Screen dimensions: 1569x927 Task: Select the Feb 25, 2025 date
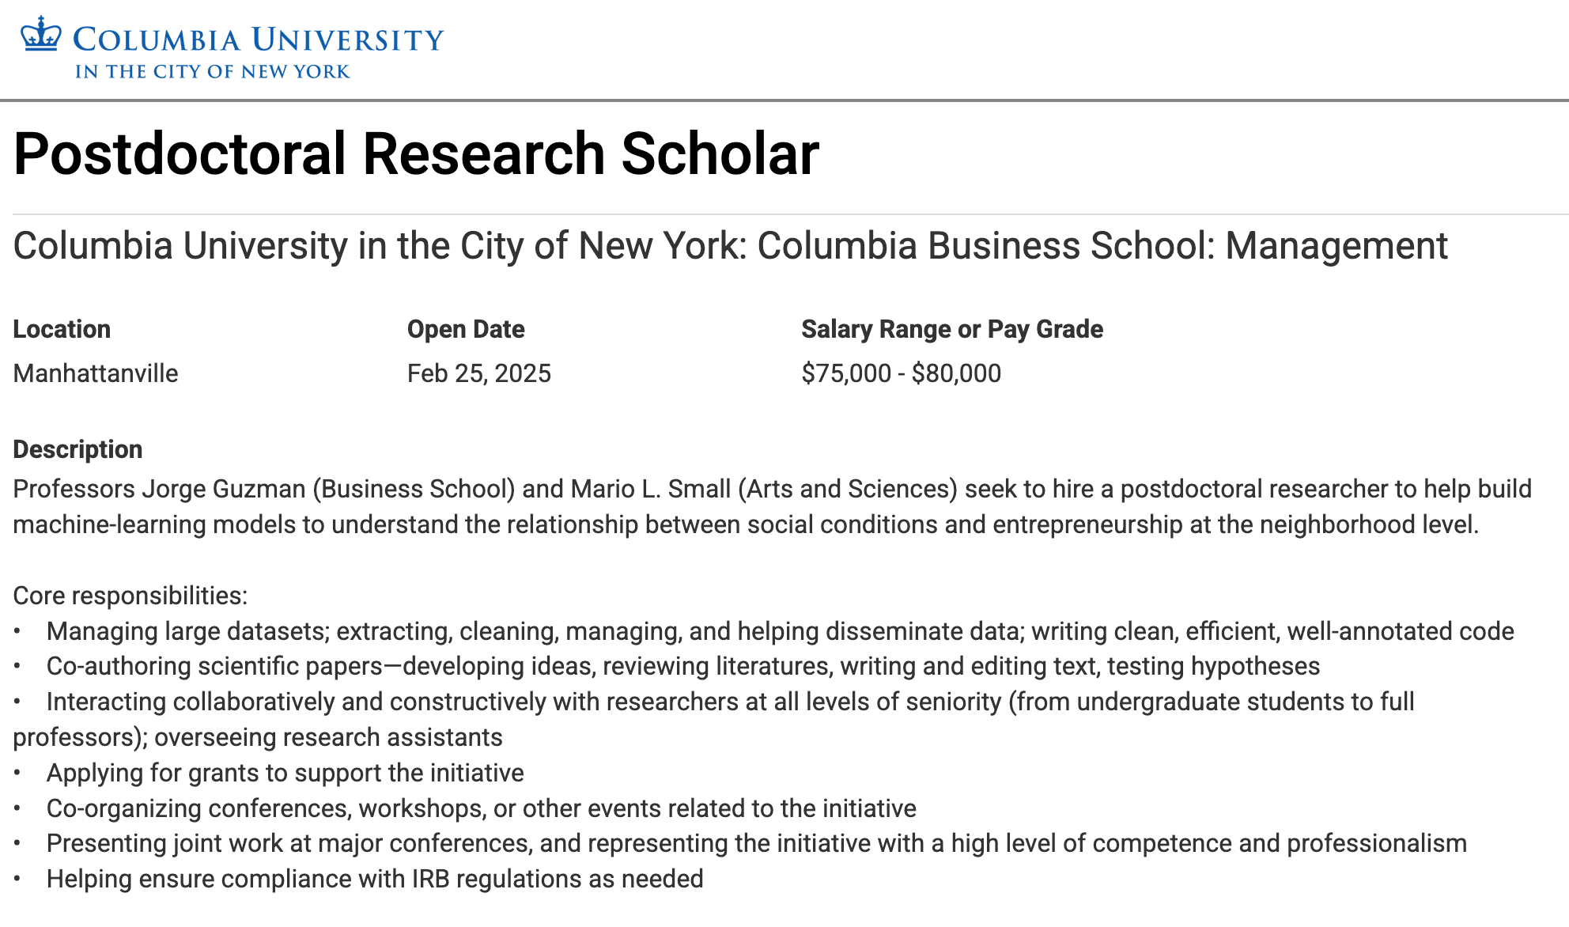(478, 373)
